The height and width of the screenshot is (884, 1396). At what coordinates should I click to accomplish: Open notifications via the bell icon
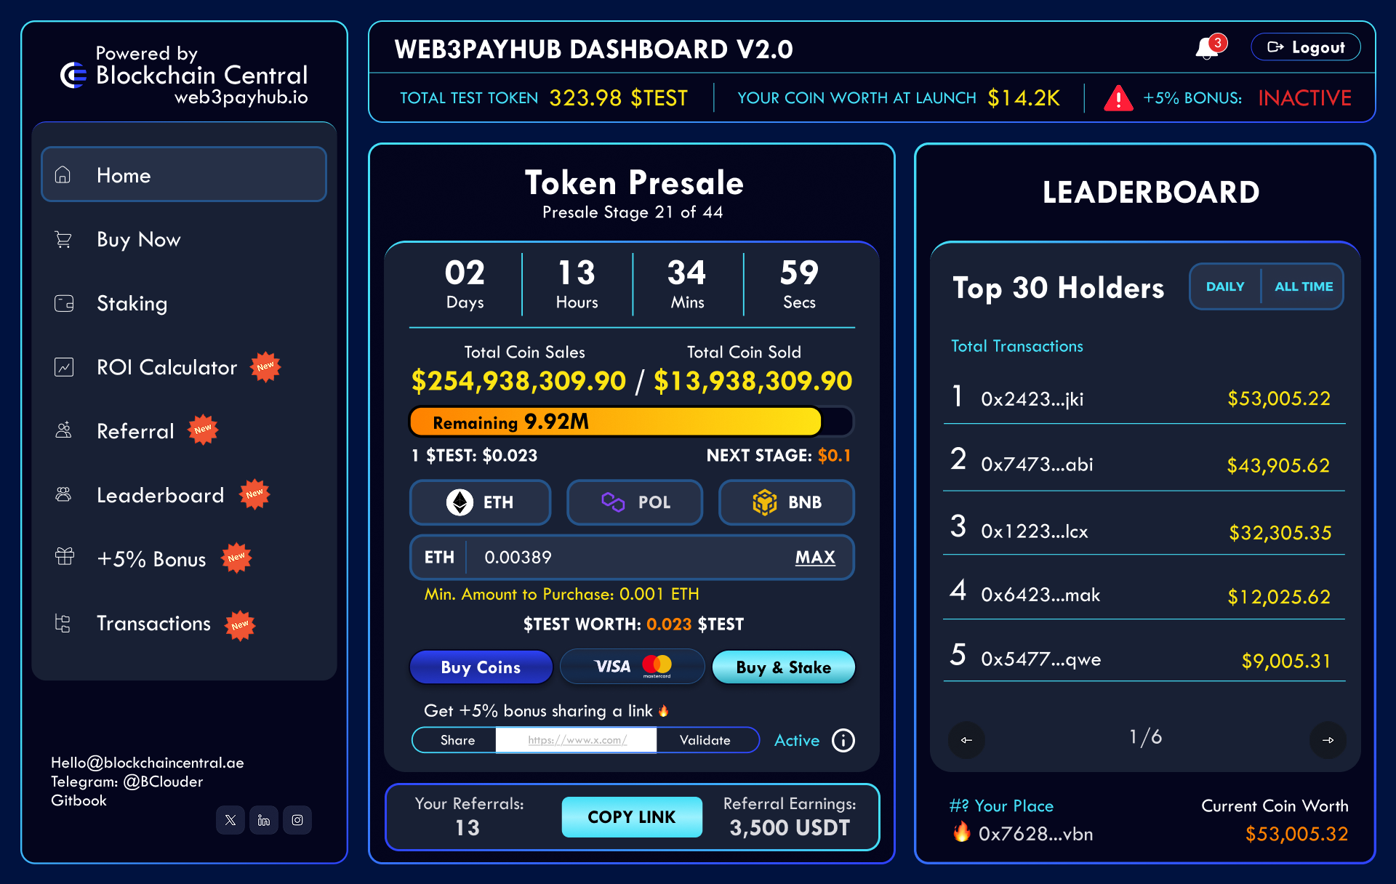[x=1206, y=47]
